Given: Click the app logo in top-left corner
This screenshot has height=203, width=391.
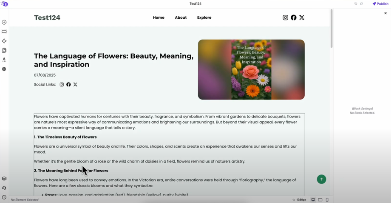Looking at the screenshot, I should point(4,3).
